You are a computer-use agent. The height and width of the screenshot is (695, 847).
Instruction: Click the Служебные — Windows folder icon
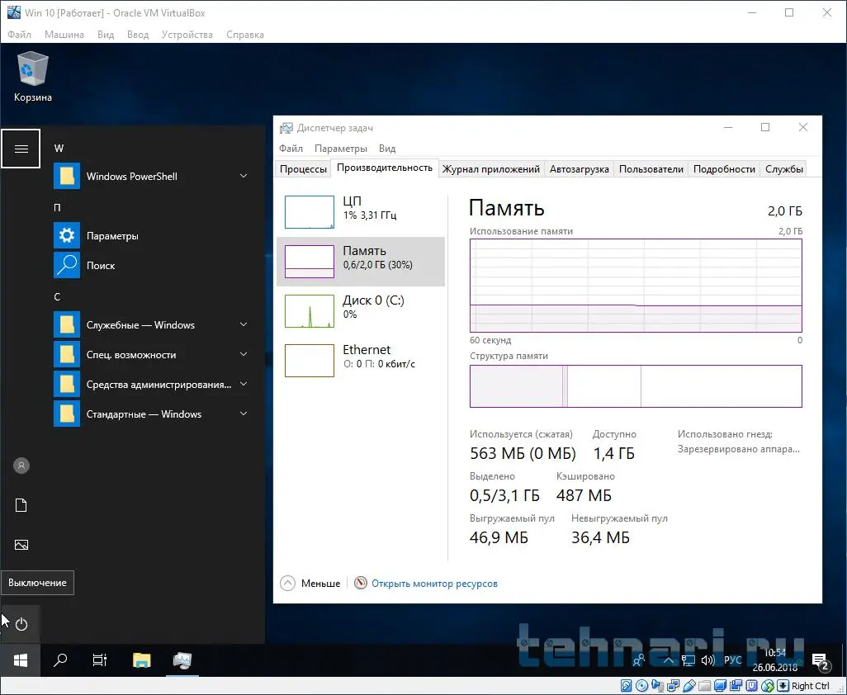tap(67, 324)
